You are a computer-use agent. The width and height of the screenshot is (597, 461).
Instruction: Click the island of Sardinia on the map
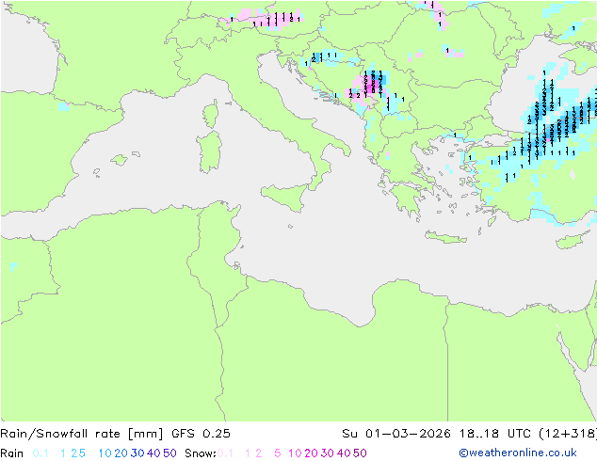pyautogui.click(x=209, y=152)
